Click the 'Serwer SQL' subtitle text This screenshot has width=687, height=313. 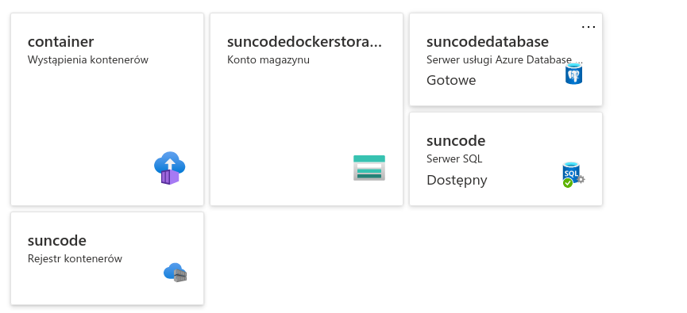pyautogui.click(x=454, y=159)
